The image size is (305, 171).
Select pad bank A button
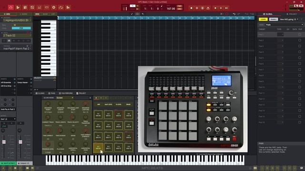(x=96, y=98)
